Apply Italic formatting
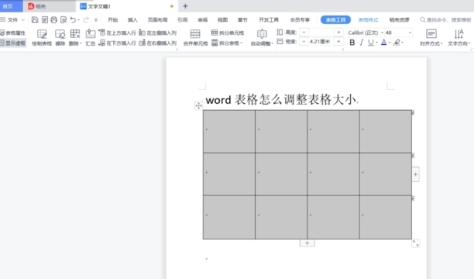474x279 pixels. (361, 43)
